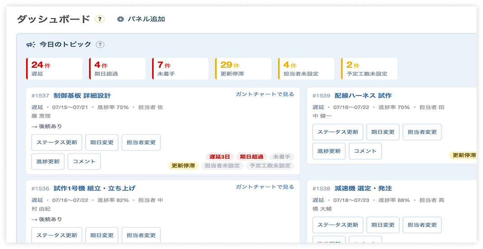Click 期日変更 on task #1537
Screen dimensions: 483x249
(102, 142)
